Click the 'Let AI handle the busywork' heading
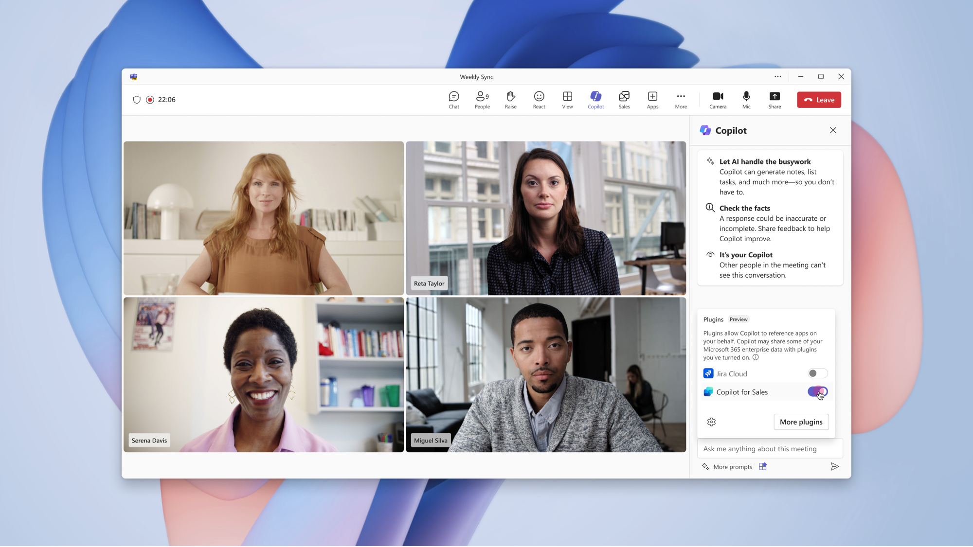 tap(765, 161)
